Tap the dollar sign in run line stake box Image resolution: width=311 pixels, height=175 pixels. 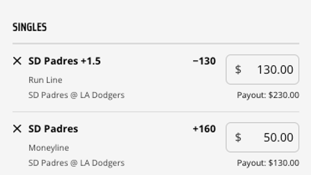[x=238, y=69]
